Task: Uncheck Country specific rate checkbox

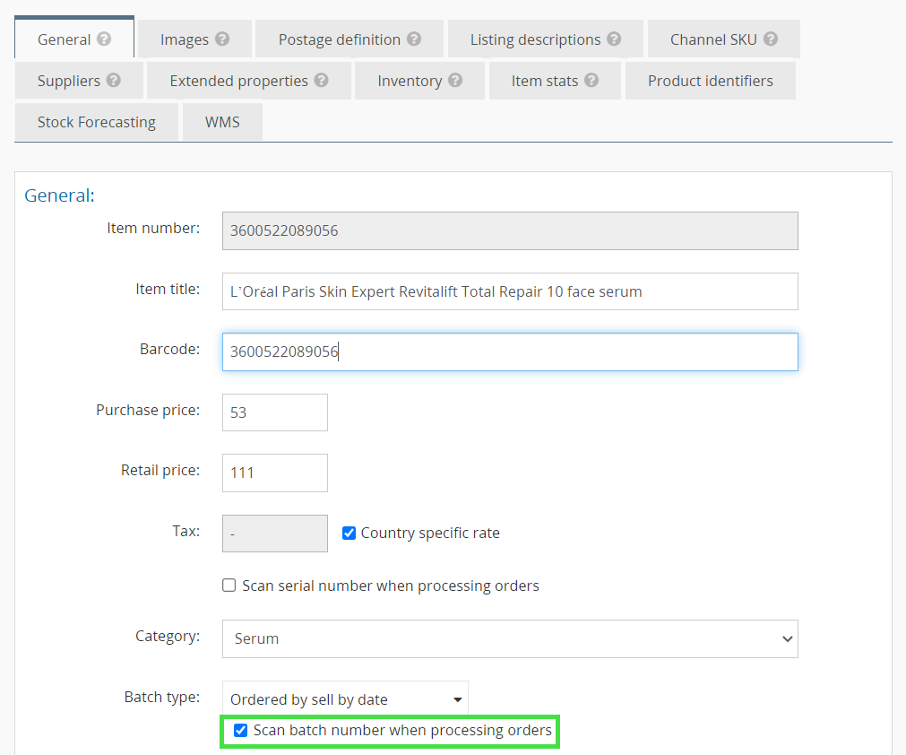Action: click(349, 534)
